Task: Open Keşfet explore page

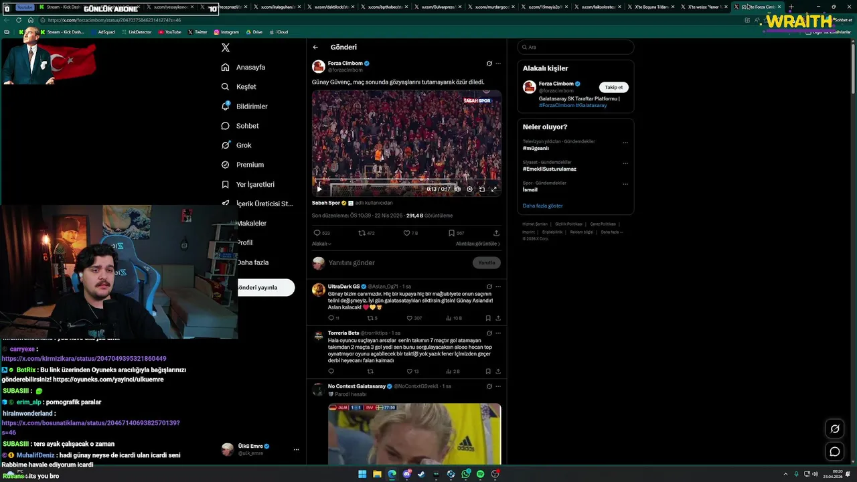Action: (x=239, y=87)
